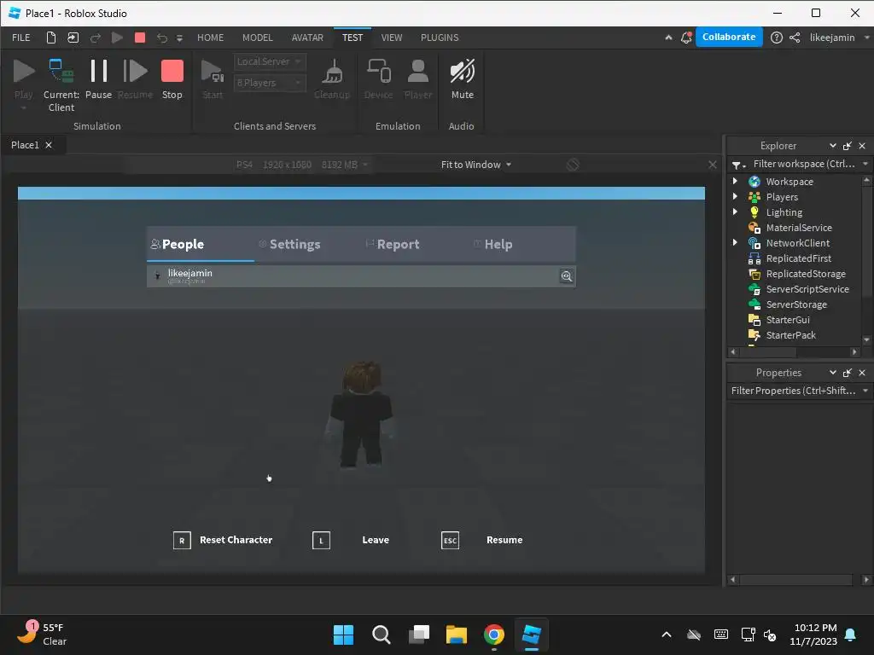Viewport: 874px width, 655px height.
Task: Switch to the VIEW ribbon tab
Action: pos(391,38)
